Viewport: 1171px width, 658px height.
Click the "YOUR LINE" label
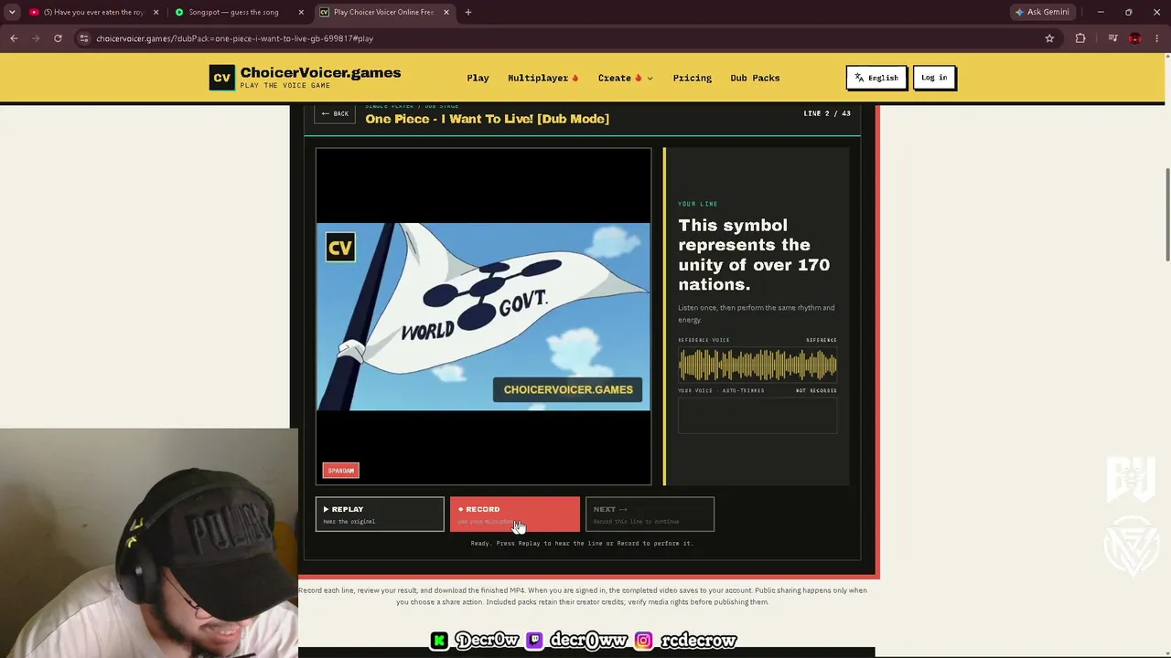(x=697, y=204)
